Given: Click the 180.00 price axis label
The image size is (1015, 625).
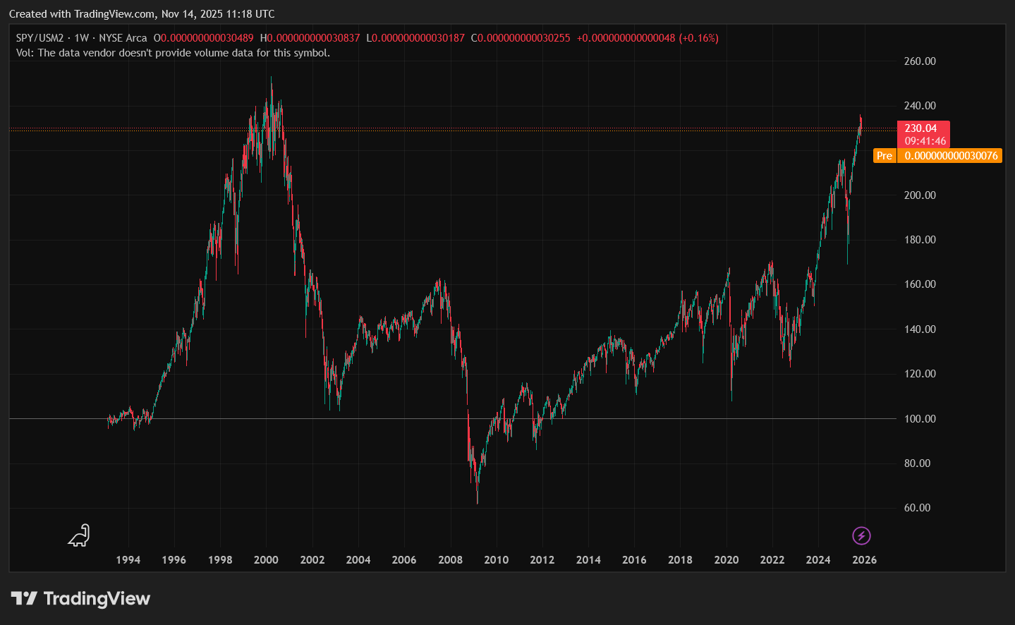Looking at the screenshot, I should coord(920,240).
